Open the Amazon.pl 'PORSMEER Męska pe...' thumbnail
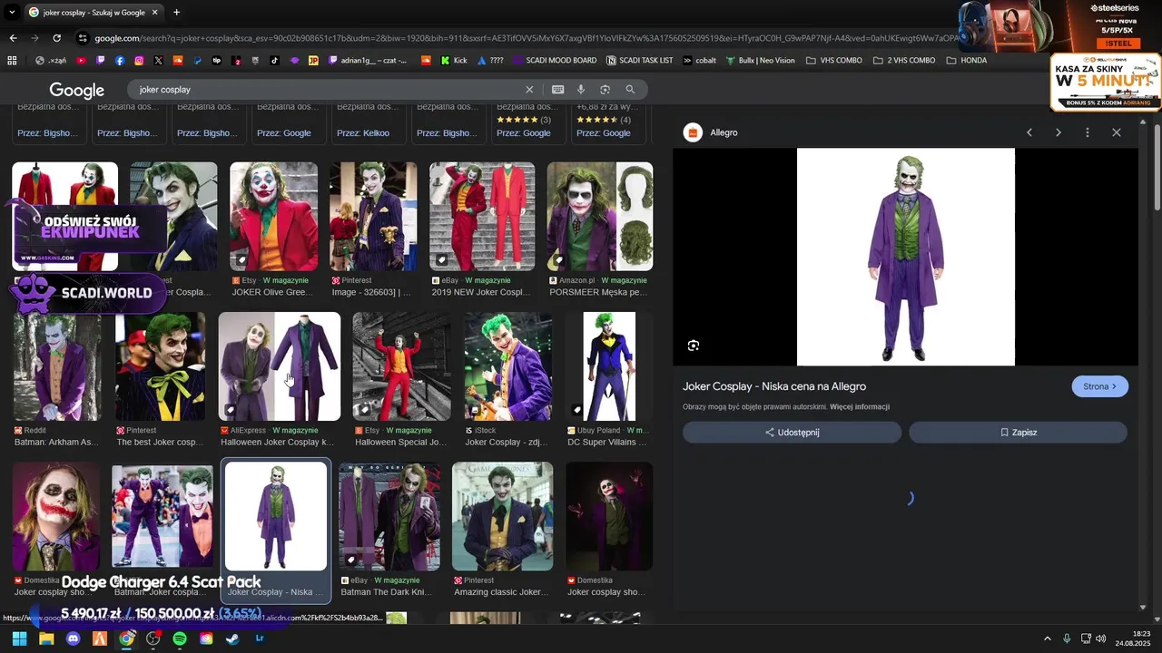Image resolution: width=1162 pixels, height=653 pixels. (599, 216)
